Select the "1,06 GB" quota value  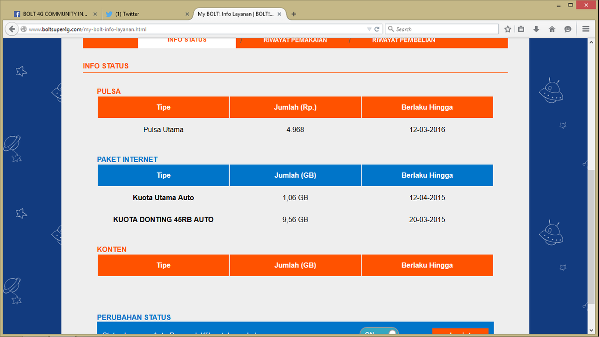295,198
